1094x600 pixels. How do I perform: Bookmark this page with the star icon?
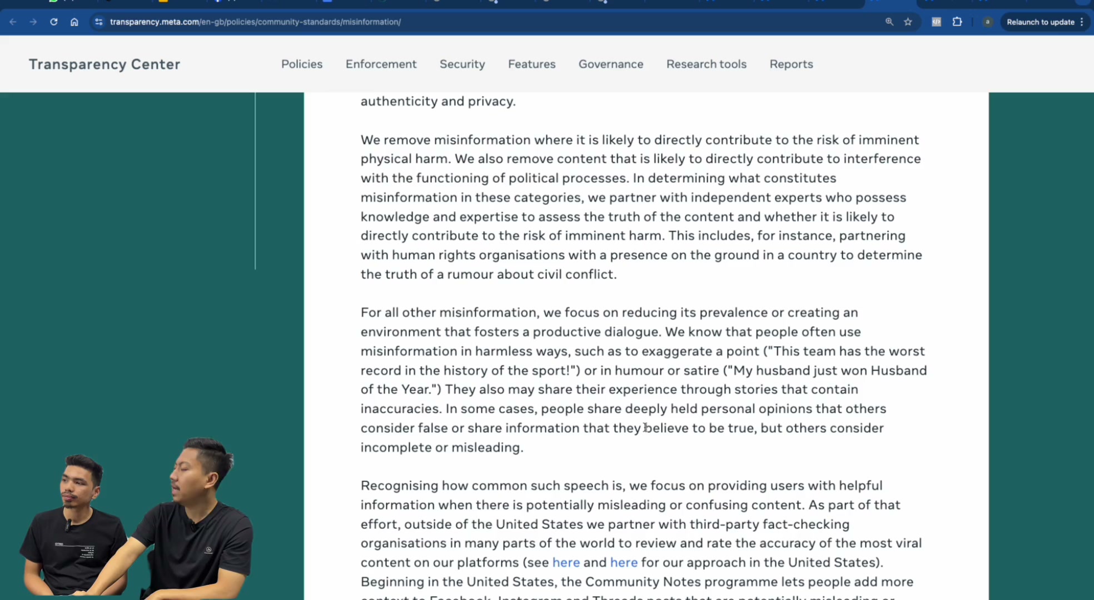[908, 22]
